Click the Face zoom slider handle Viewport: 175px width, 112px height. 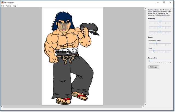pyautogui.click(x=153, y=51)
